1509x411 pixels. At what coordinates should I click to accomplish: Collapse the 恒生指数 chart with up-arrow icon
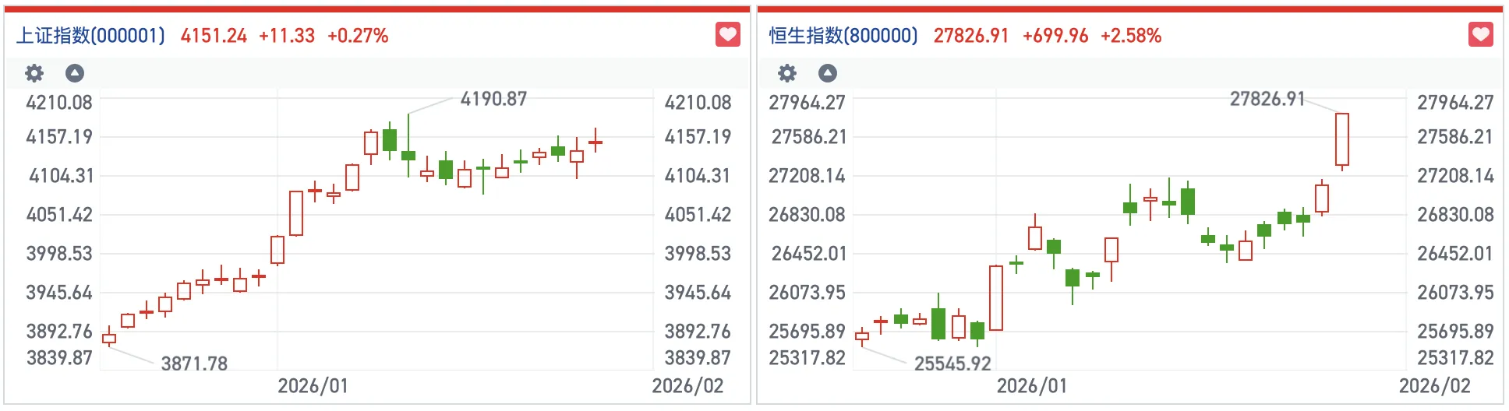pyautogui.click(x=828, y=73)
